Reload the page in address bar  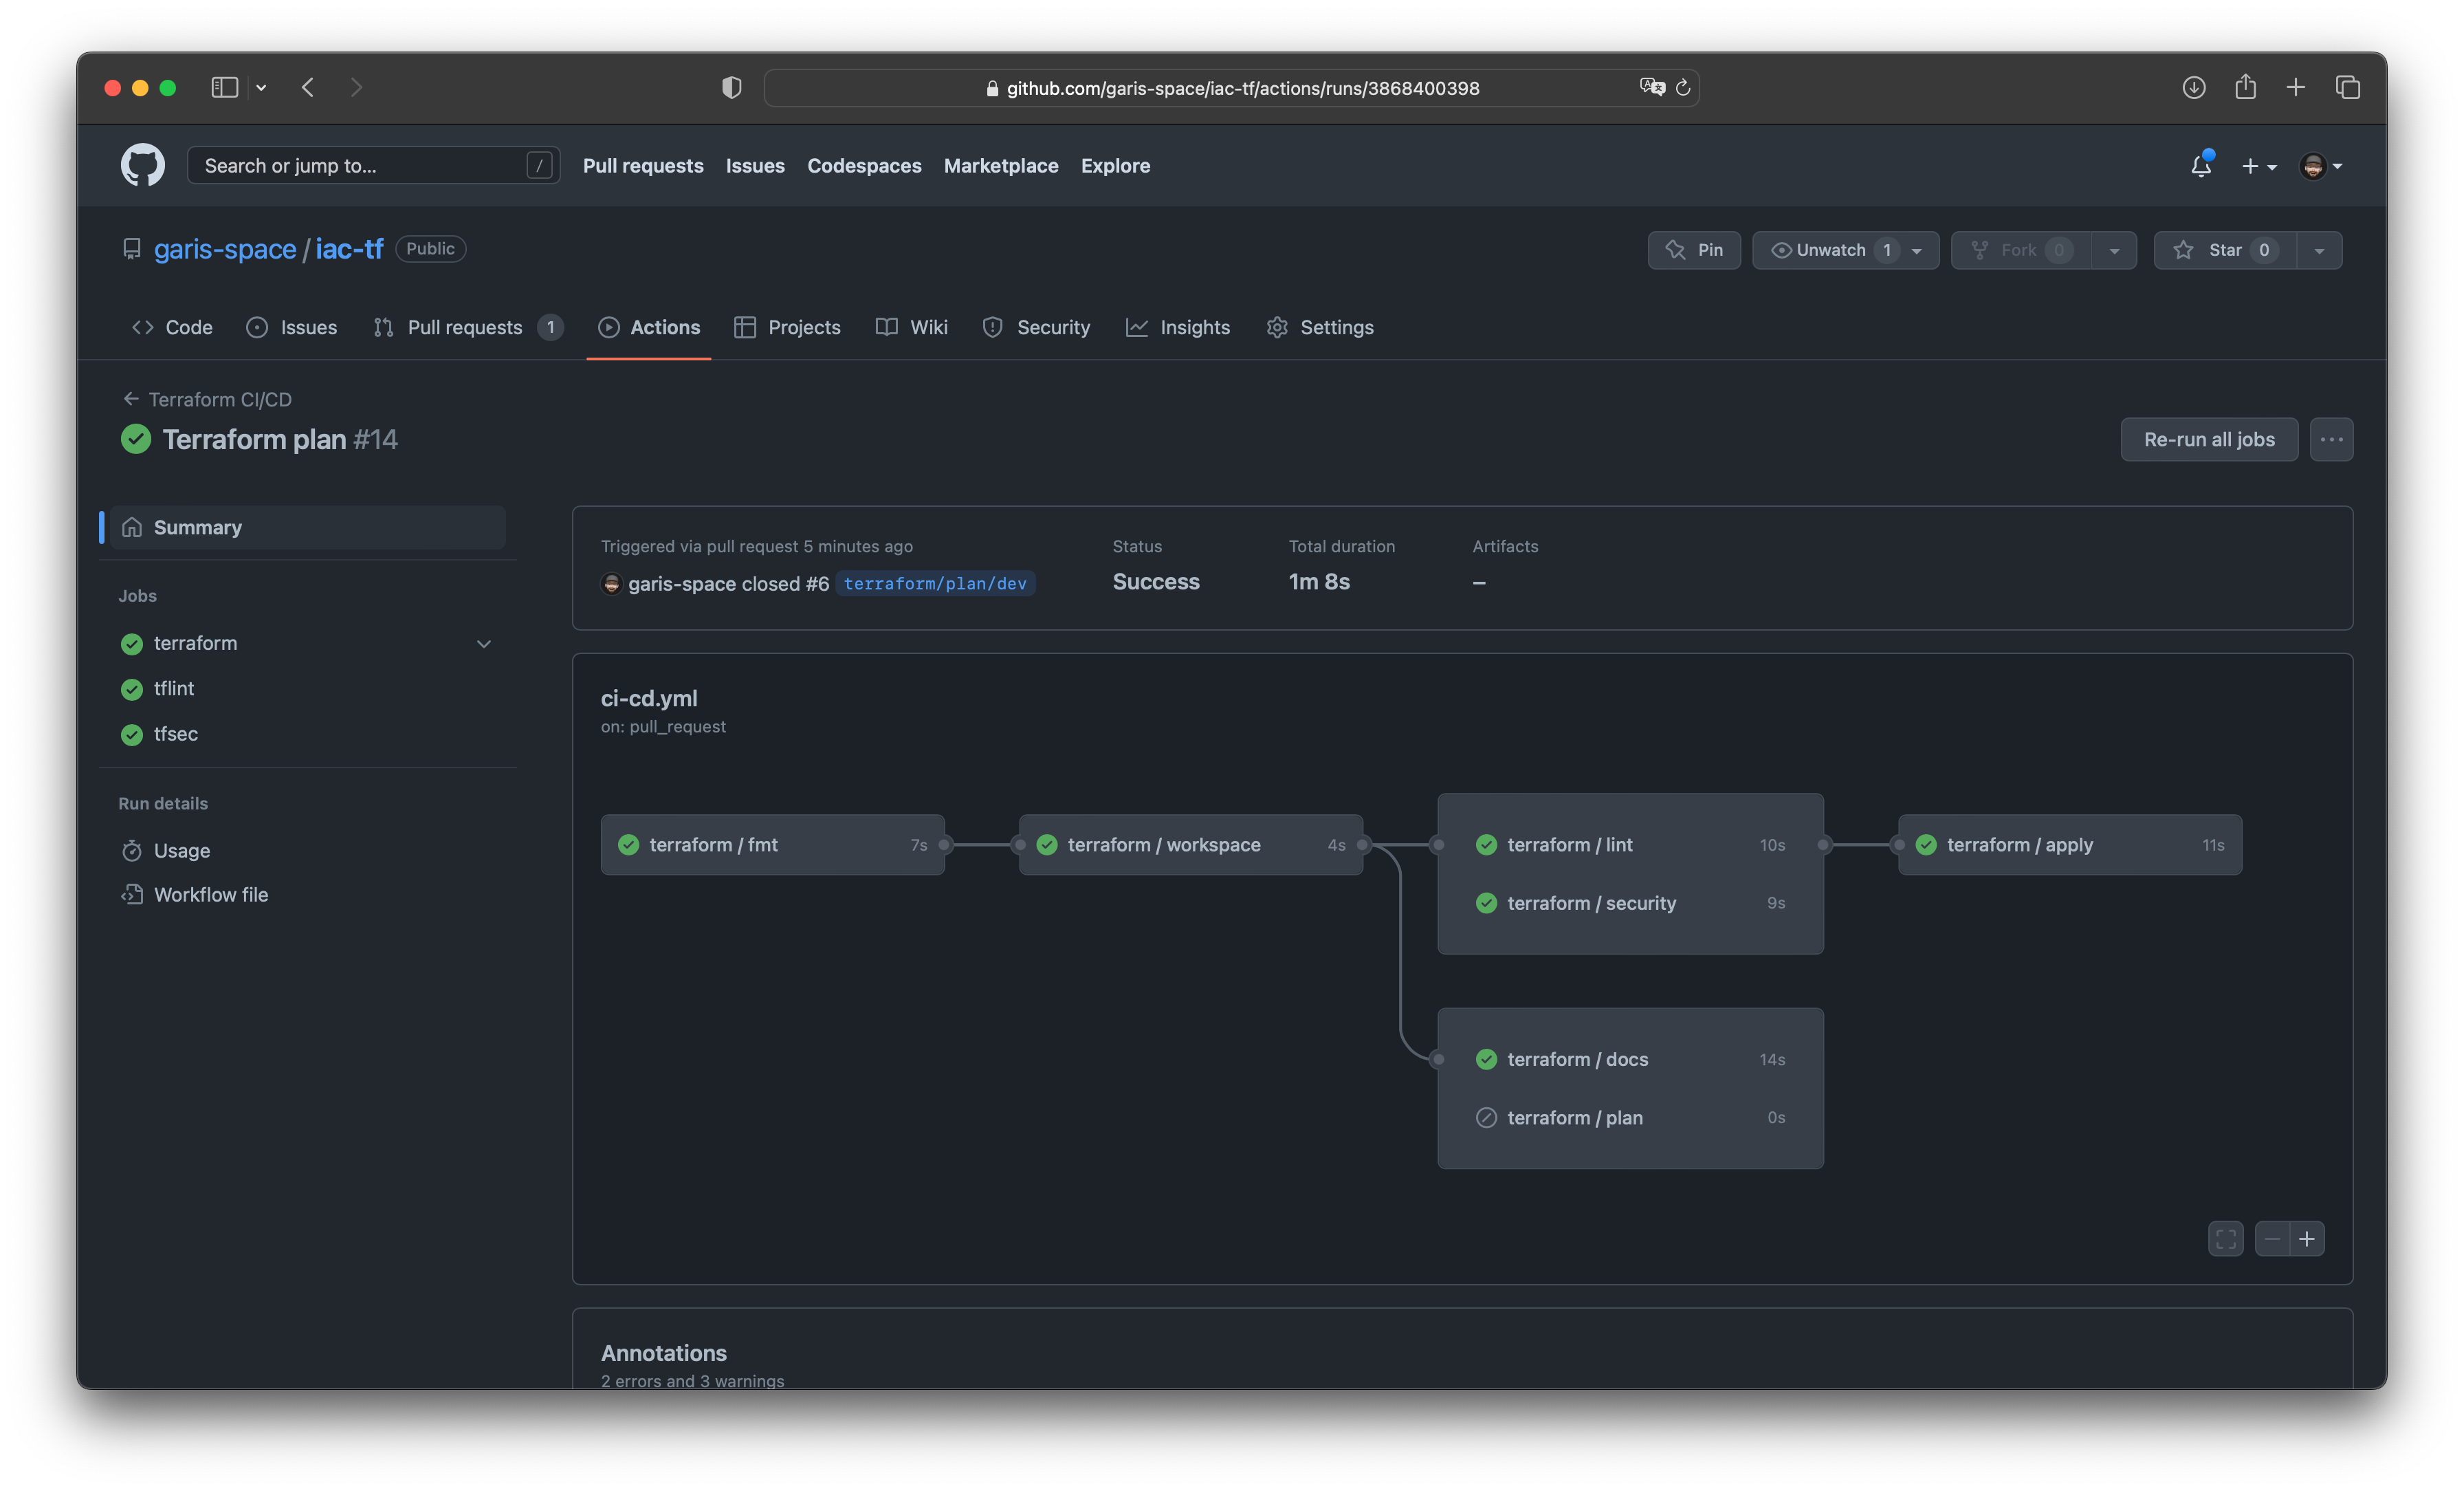pyautogui.click(x=1683, y=88)
